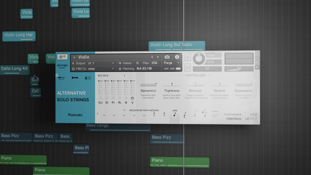Solo the instrument with S button

click(x=188, y=58)
